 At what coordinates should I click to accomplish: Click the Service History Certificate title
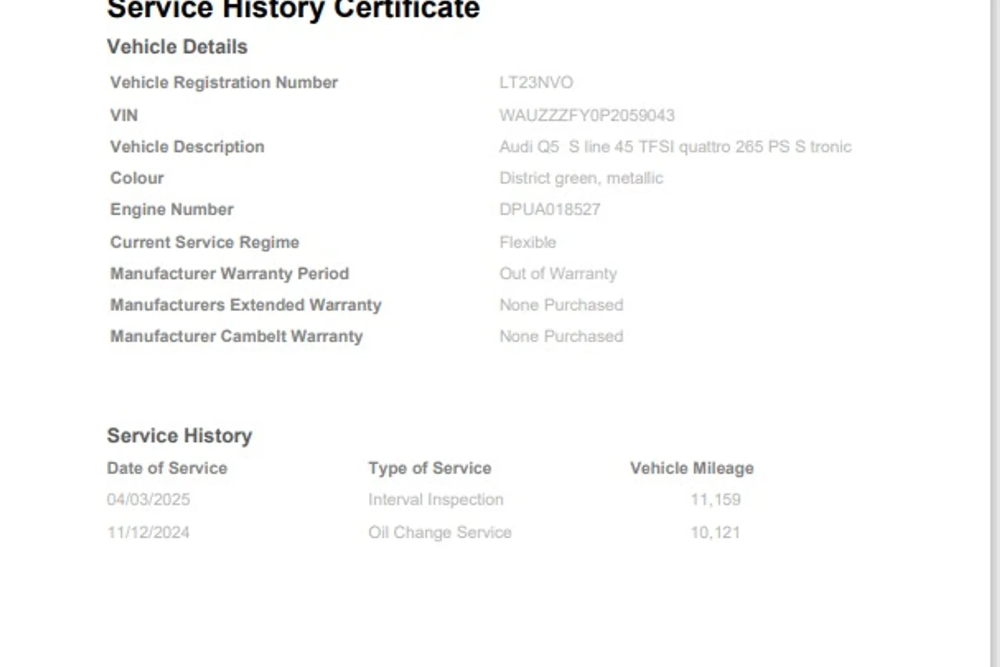pos(293,9)
